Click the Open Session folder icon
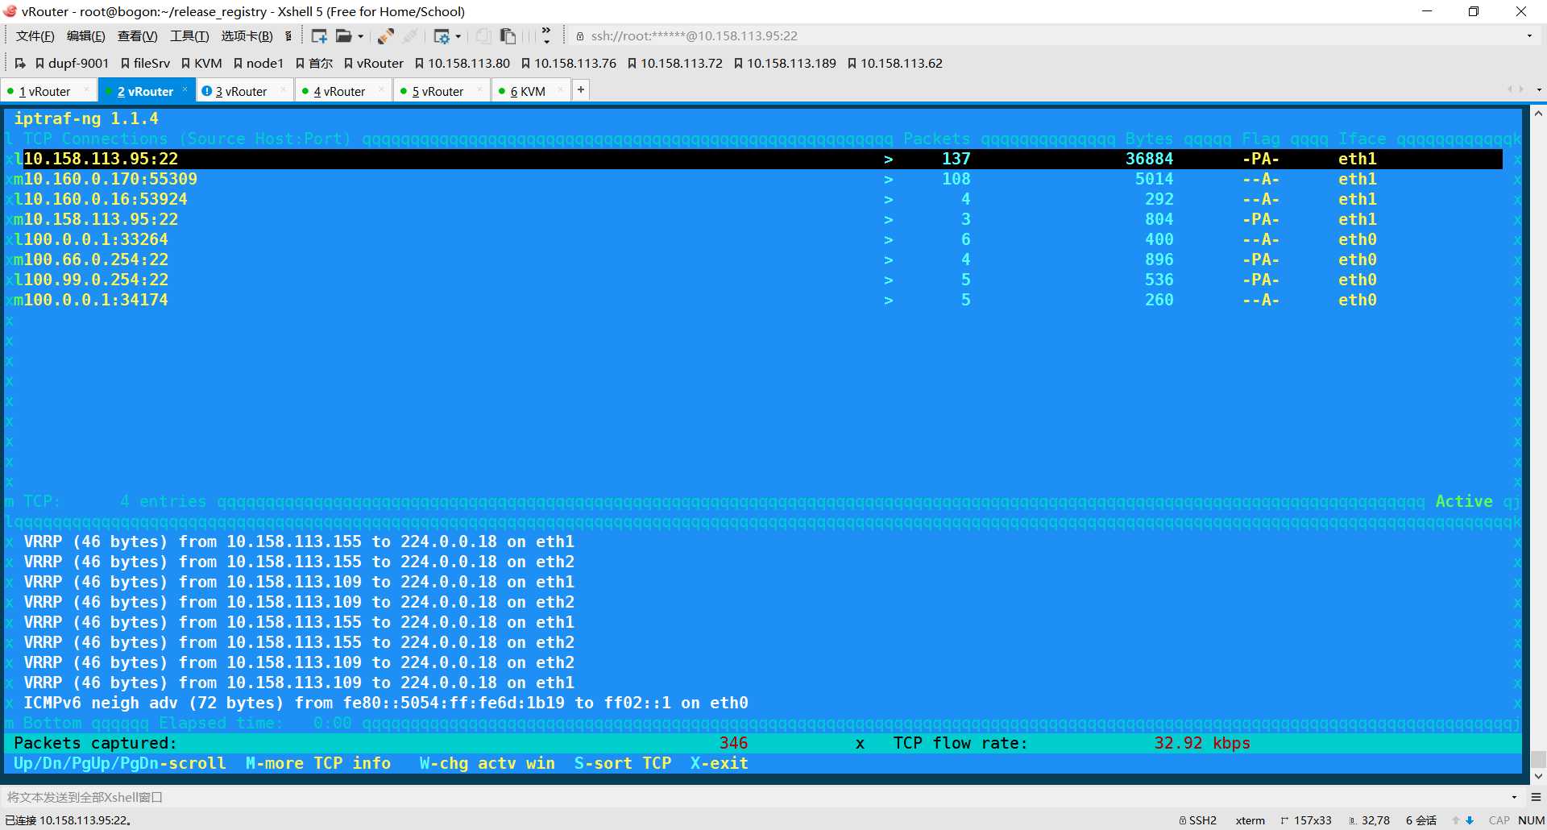The image size is (1547, 830). [x=344, y=36]
